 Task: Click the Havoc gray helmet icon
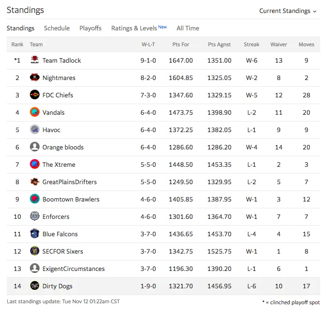pos(35,130)
